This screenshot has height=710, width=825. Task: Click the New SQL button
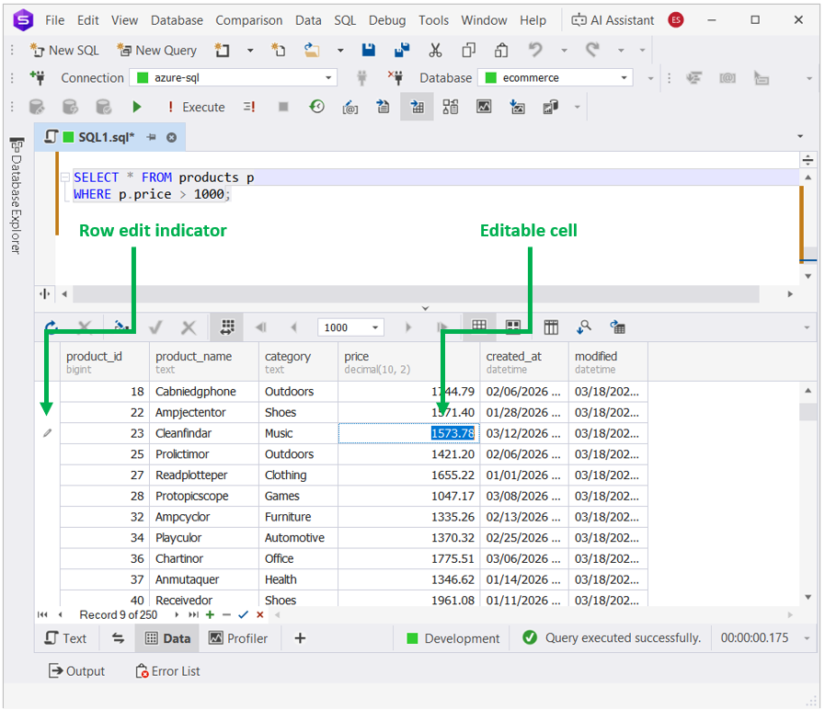[64, 51]
